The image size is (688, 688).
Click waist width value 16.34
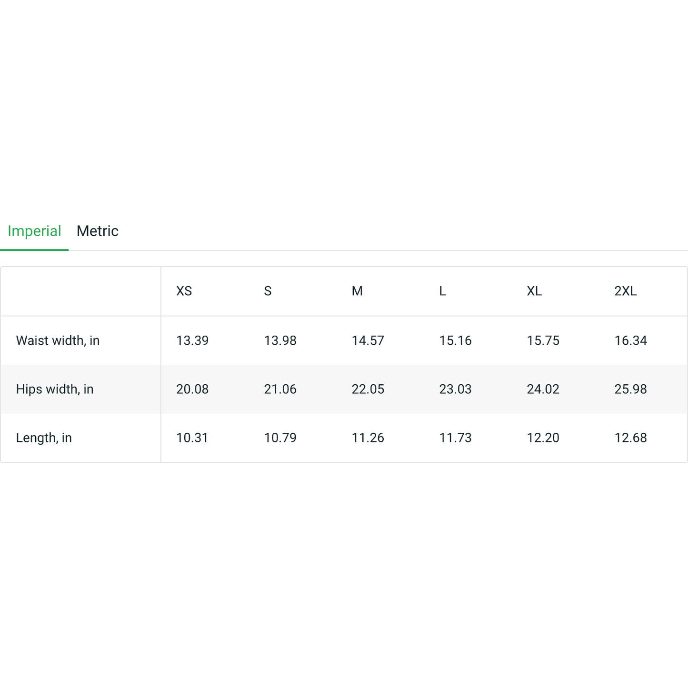tap(630, 340)
